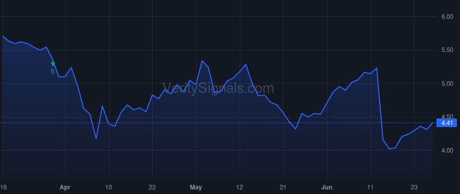Select the 5.50 price axis label
Viewport: 460px width, 194px height.
(447, 51)
